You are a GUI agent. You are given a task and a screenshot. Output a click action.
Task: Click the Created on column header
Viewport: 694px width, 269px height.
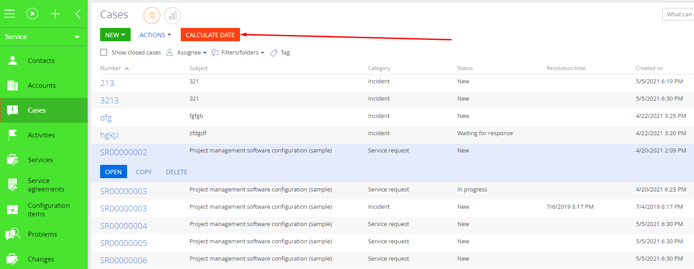650,68
